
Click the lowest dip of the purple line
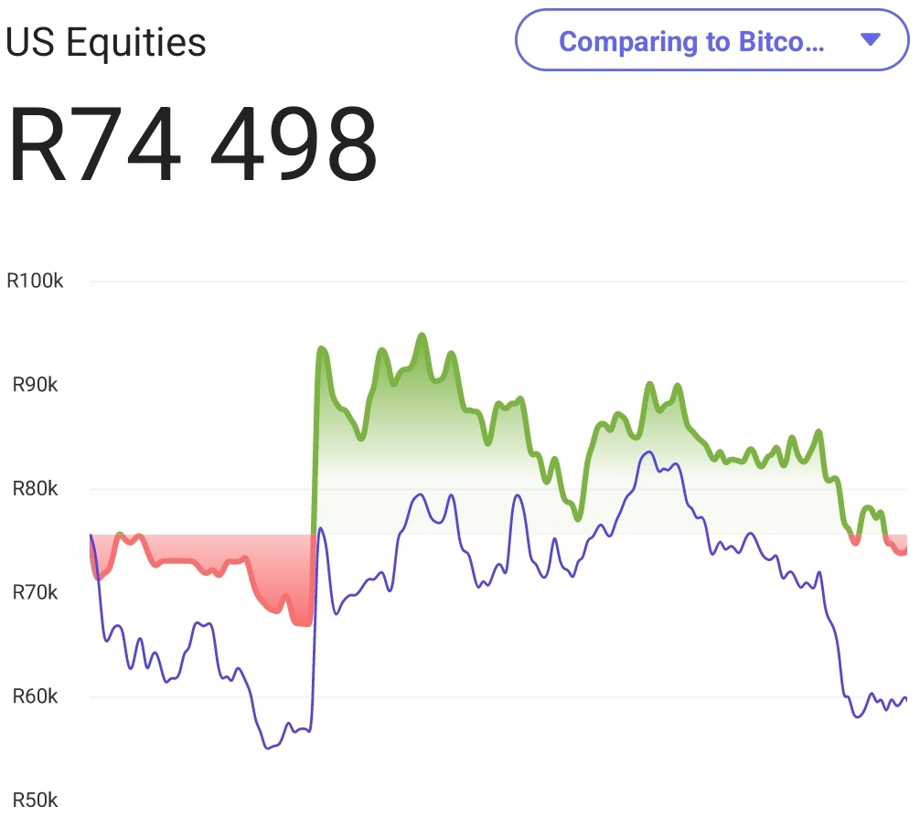pos(267,748)
